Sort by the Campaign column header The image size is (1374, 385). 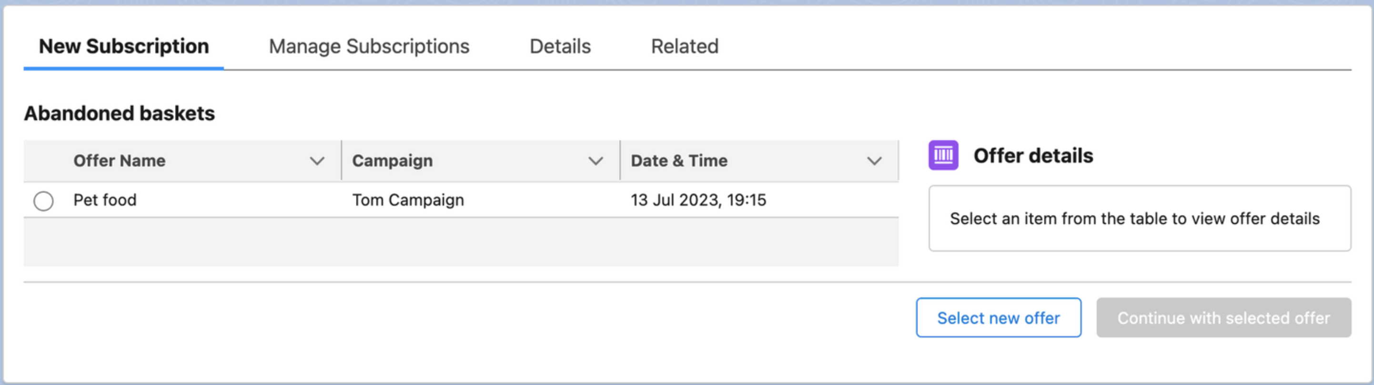393,160
